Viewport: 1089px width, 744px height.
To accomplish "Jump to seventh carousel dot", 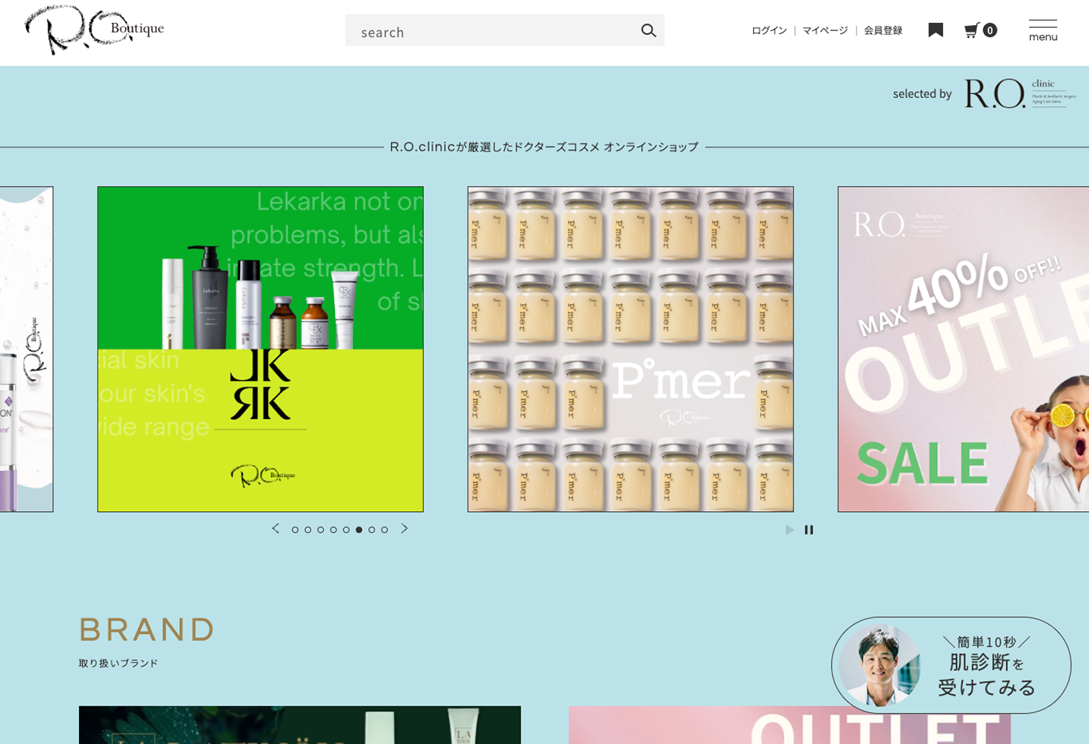I will (x=372, y=530).
